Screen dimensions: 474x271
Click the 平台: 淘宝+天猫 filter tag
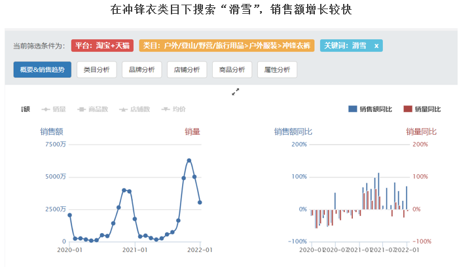[103, 46]
